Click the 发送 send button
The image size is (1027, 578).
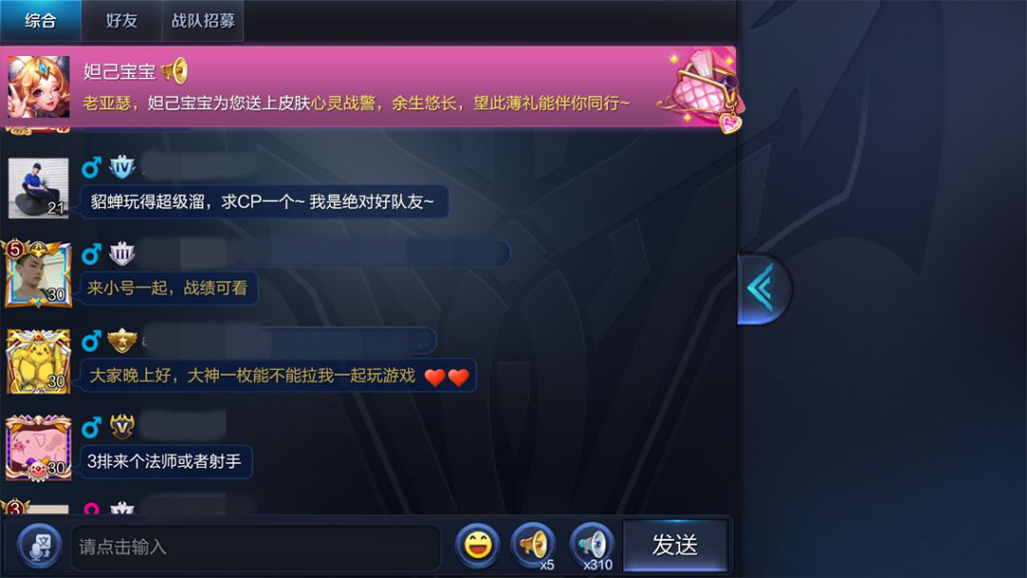tap(675, 546)
